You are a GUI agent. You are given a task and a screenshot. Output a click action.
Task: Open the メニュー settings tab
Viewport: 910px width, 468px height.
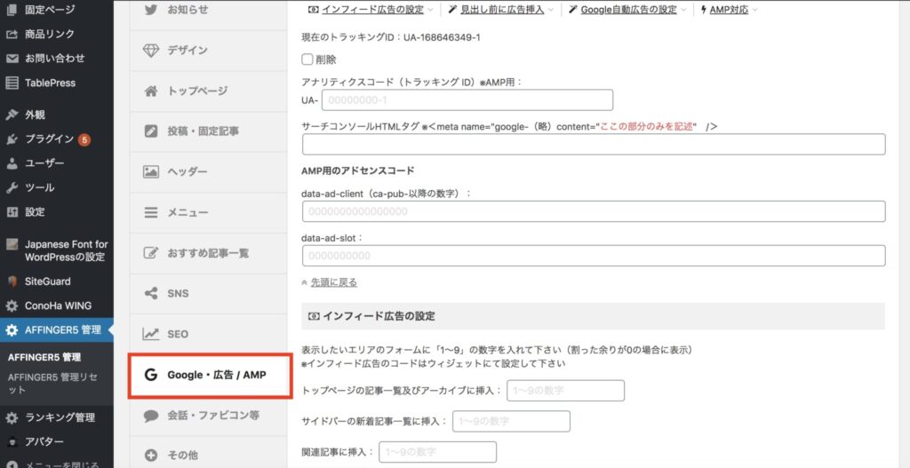pyautogui.click(x=208, y=213)
